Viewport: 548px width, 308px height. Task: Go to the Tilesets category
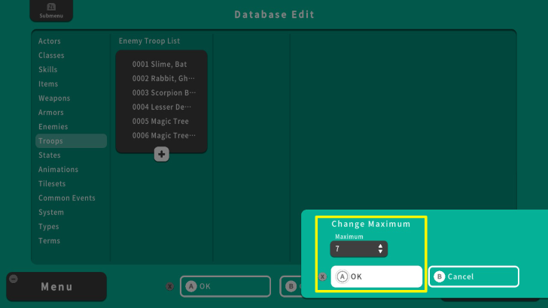coord(52,184)
